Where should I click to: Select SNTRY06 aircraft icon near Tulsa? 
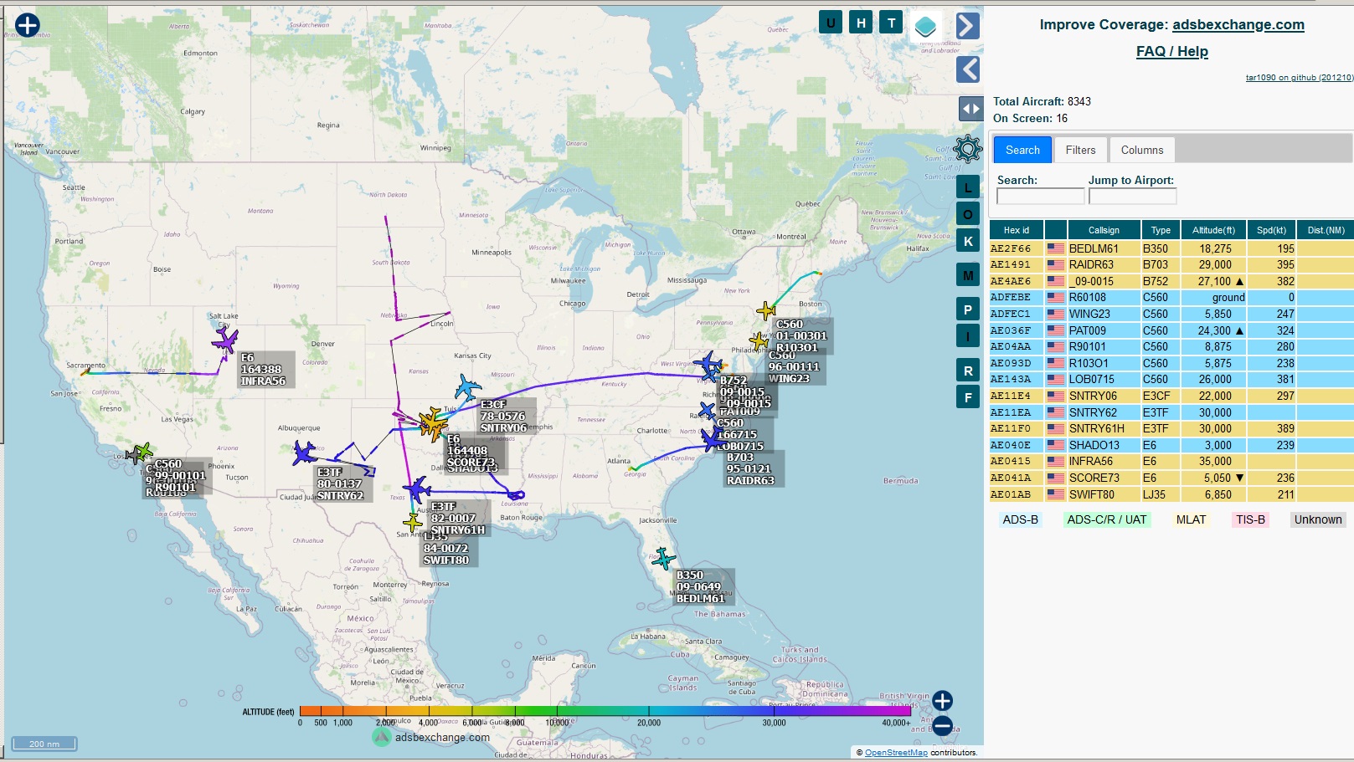click(x=467, y=387)
